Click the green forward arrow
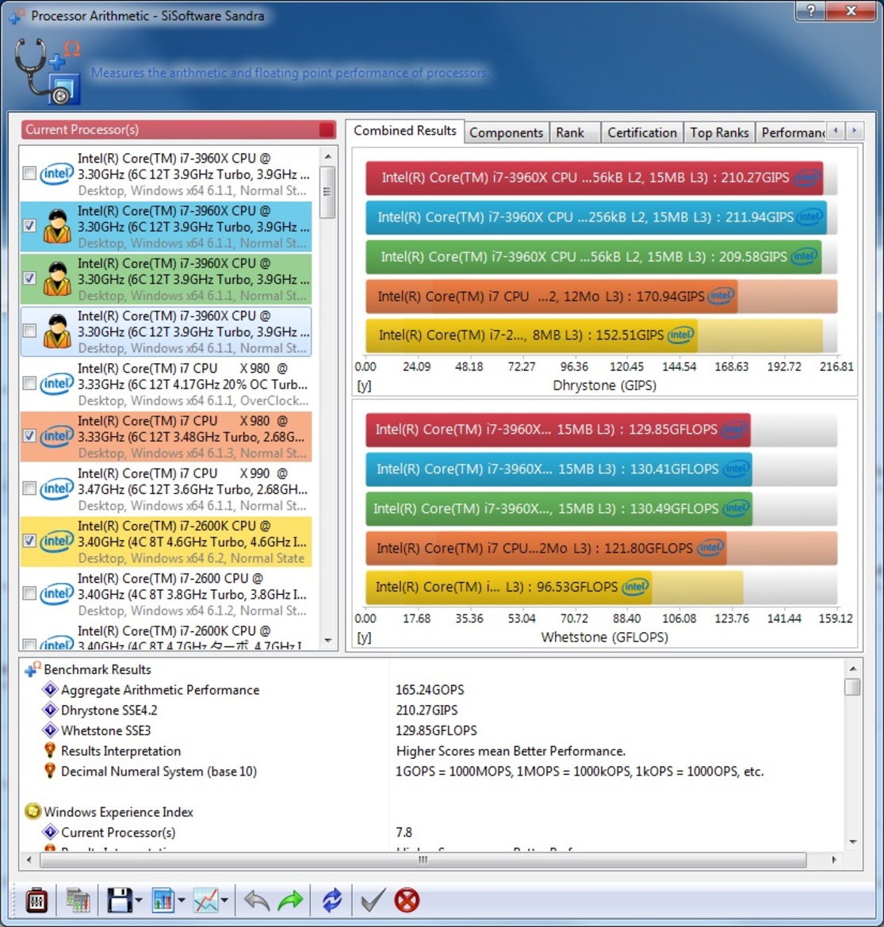This screenshot has height=927, width=884. (x=290, y=901)
